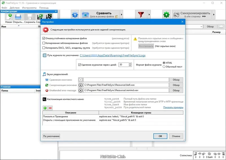Expand the arrow next to Синхронизировать button
The image size is (226, 160).
click(x=214, y=15)
